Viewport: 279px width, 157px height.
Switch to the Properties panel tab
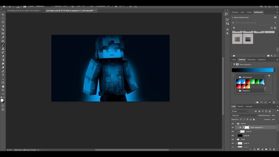pos(242,60)
